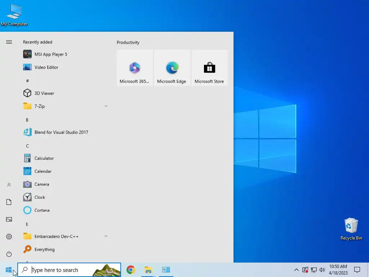This screenshot has height=277, width=369.
Task: Open 3D Viewer app
Action: coord(66,93)
